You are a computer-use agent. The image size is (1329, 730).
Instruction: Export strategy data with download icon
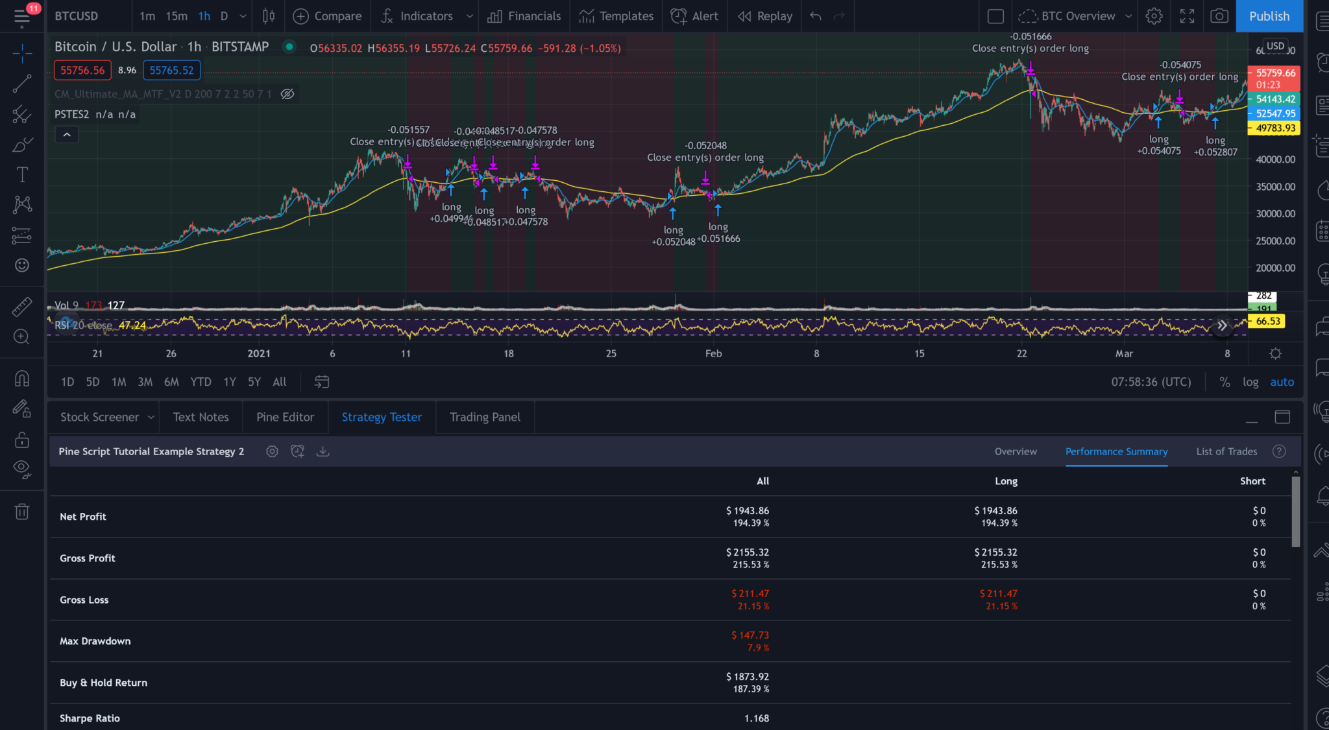coord(323,451)
